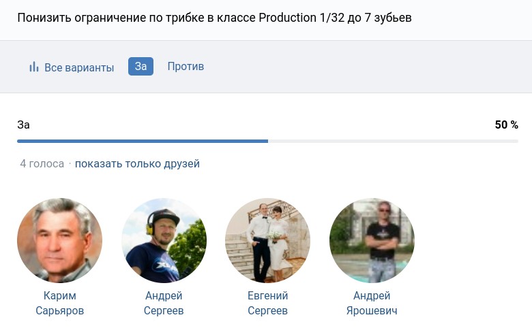Open Карим Сарьяров's profile picture
This screenshot has width=532, height=328.
59,240
